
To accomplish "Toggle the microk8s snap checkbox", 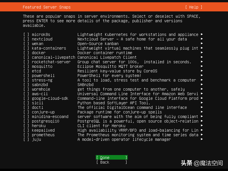I will tap(26, 34).
